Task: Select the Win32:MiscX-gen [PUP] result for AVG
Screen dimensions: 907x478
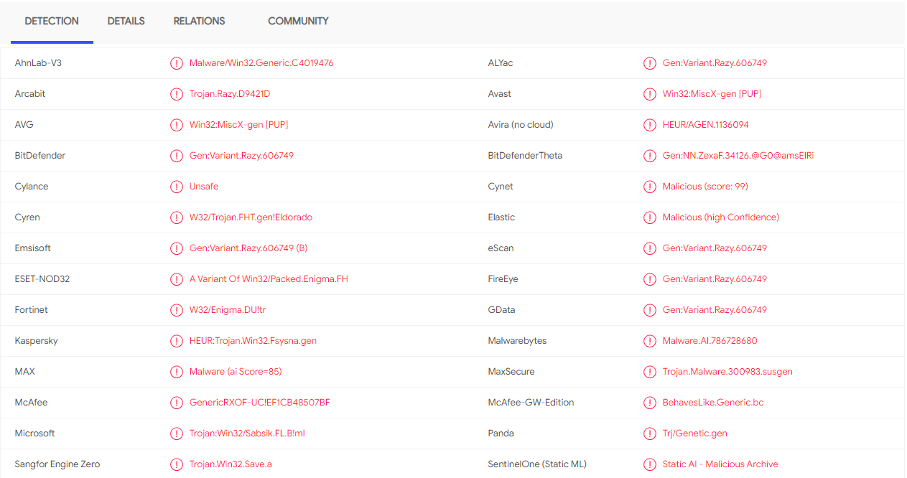Action: pos(239,125)
